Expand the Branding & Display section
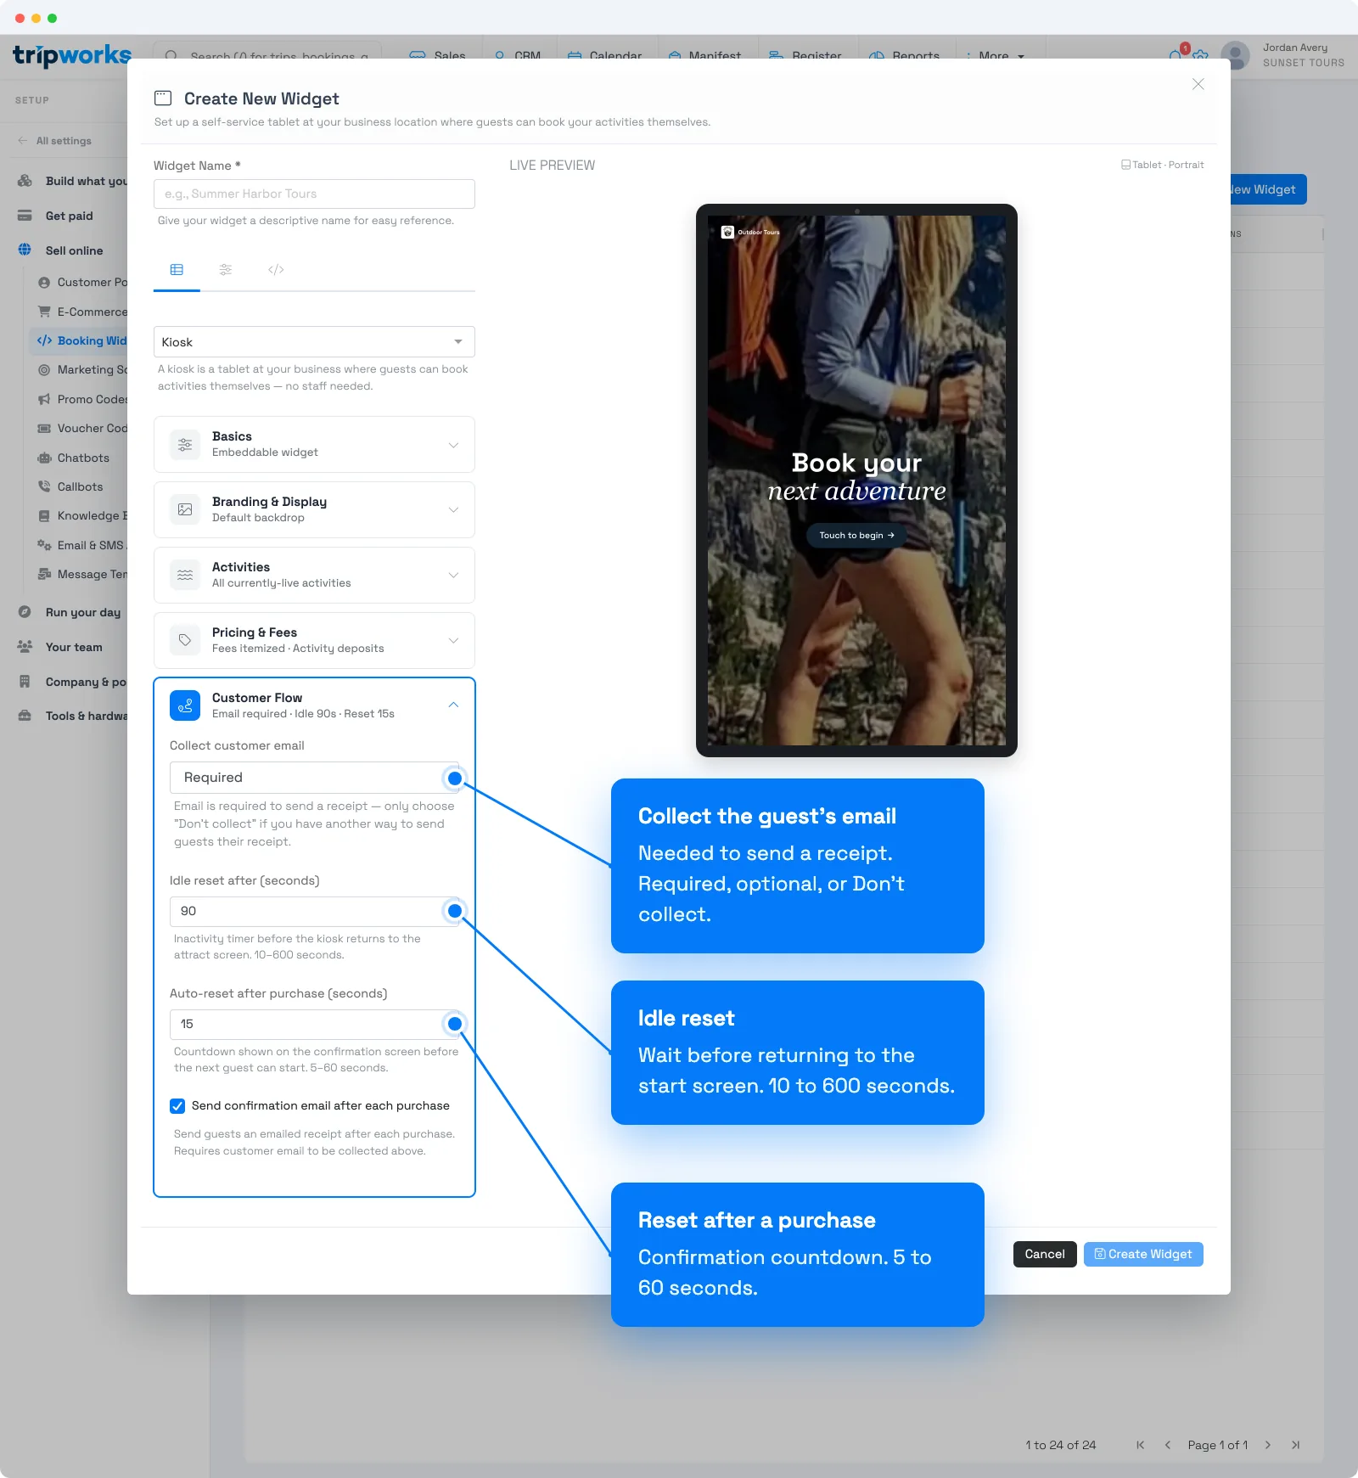The height and width of the screenshot is (1478, 1358). click(x=314, y=509)
